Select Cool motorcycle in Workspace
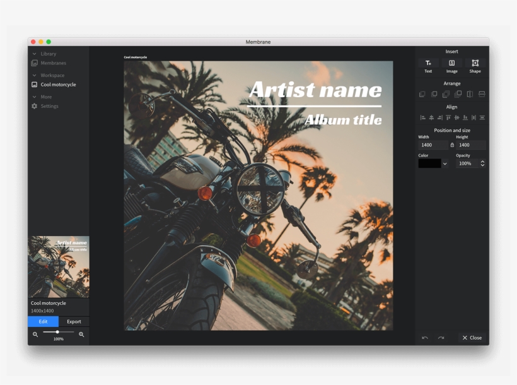Screen dimensions: 517x385 58,85
